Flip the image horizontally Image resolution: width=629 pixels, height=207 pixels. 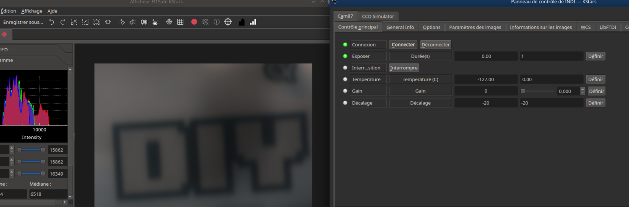click(x=144, y=22)
